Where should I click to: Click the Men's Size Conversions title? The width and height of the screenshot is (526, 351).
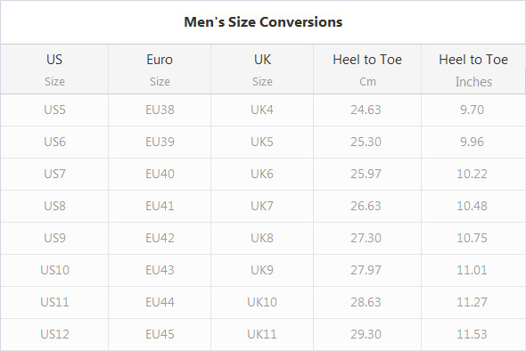263,22
